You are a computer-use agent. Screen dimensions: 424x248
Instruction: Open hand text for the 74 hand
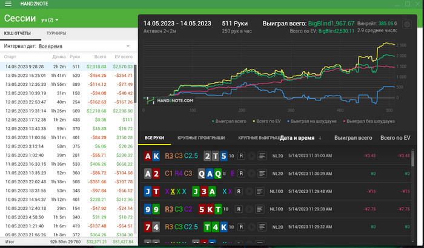(x=262, y=227)
